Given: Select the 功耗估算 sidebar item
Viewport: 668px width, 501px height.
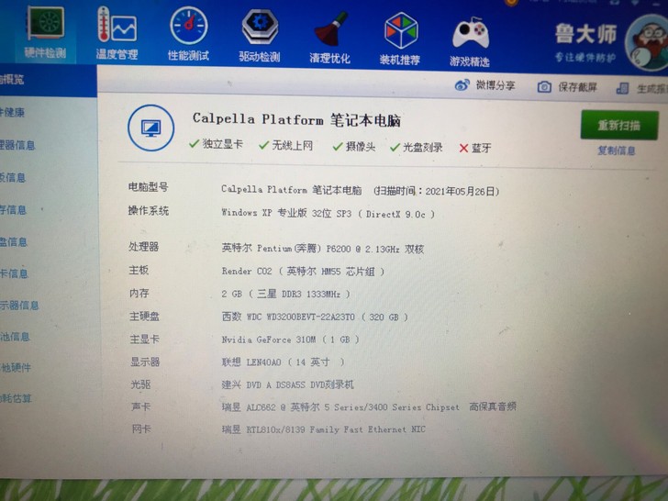Looking at the screenshot, I should (x=16, y=398).
